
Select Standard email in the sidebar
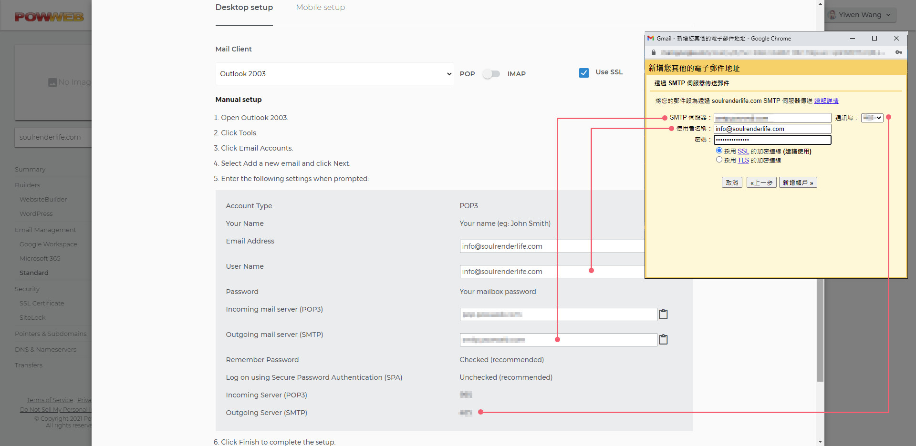[x=34, y=273]
